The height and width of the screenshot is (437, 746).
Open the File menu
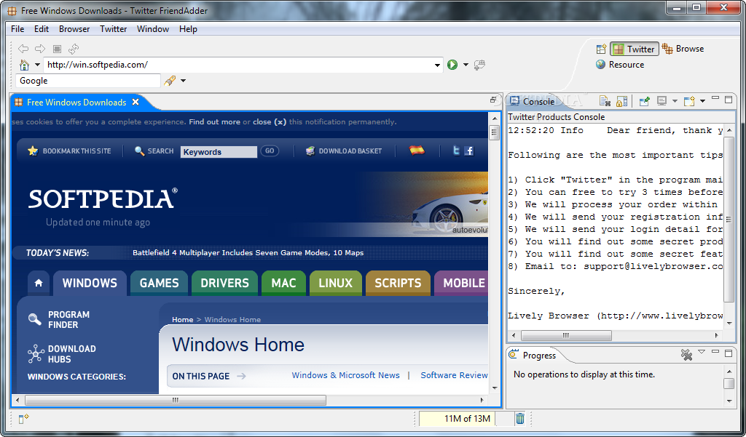pos(17,29)
